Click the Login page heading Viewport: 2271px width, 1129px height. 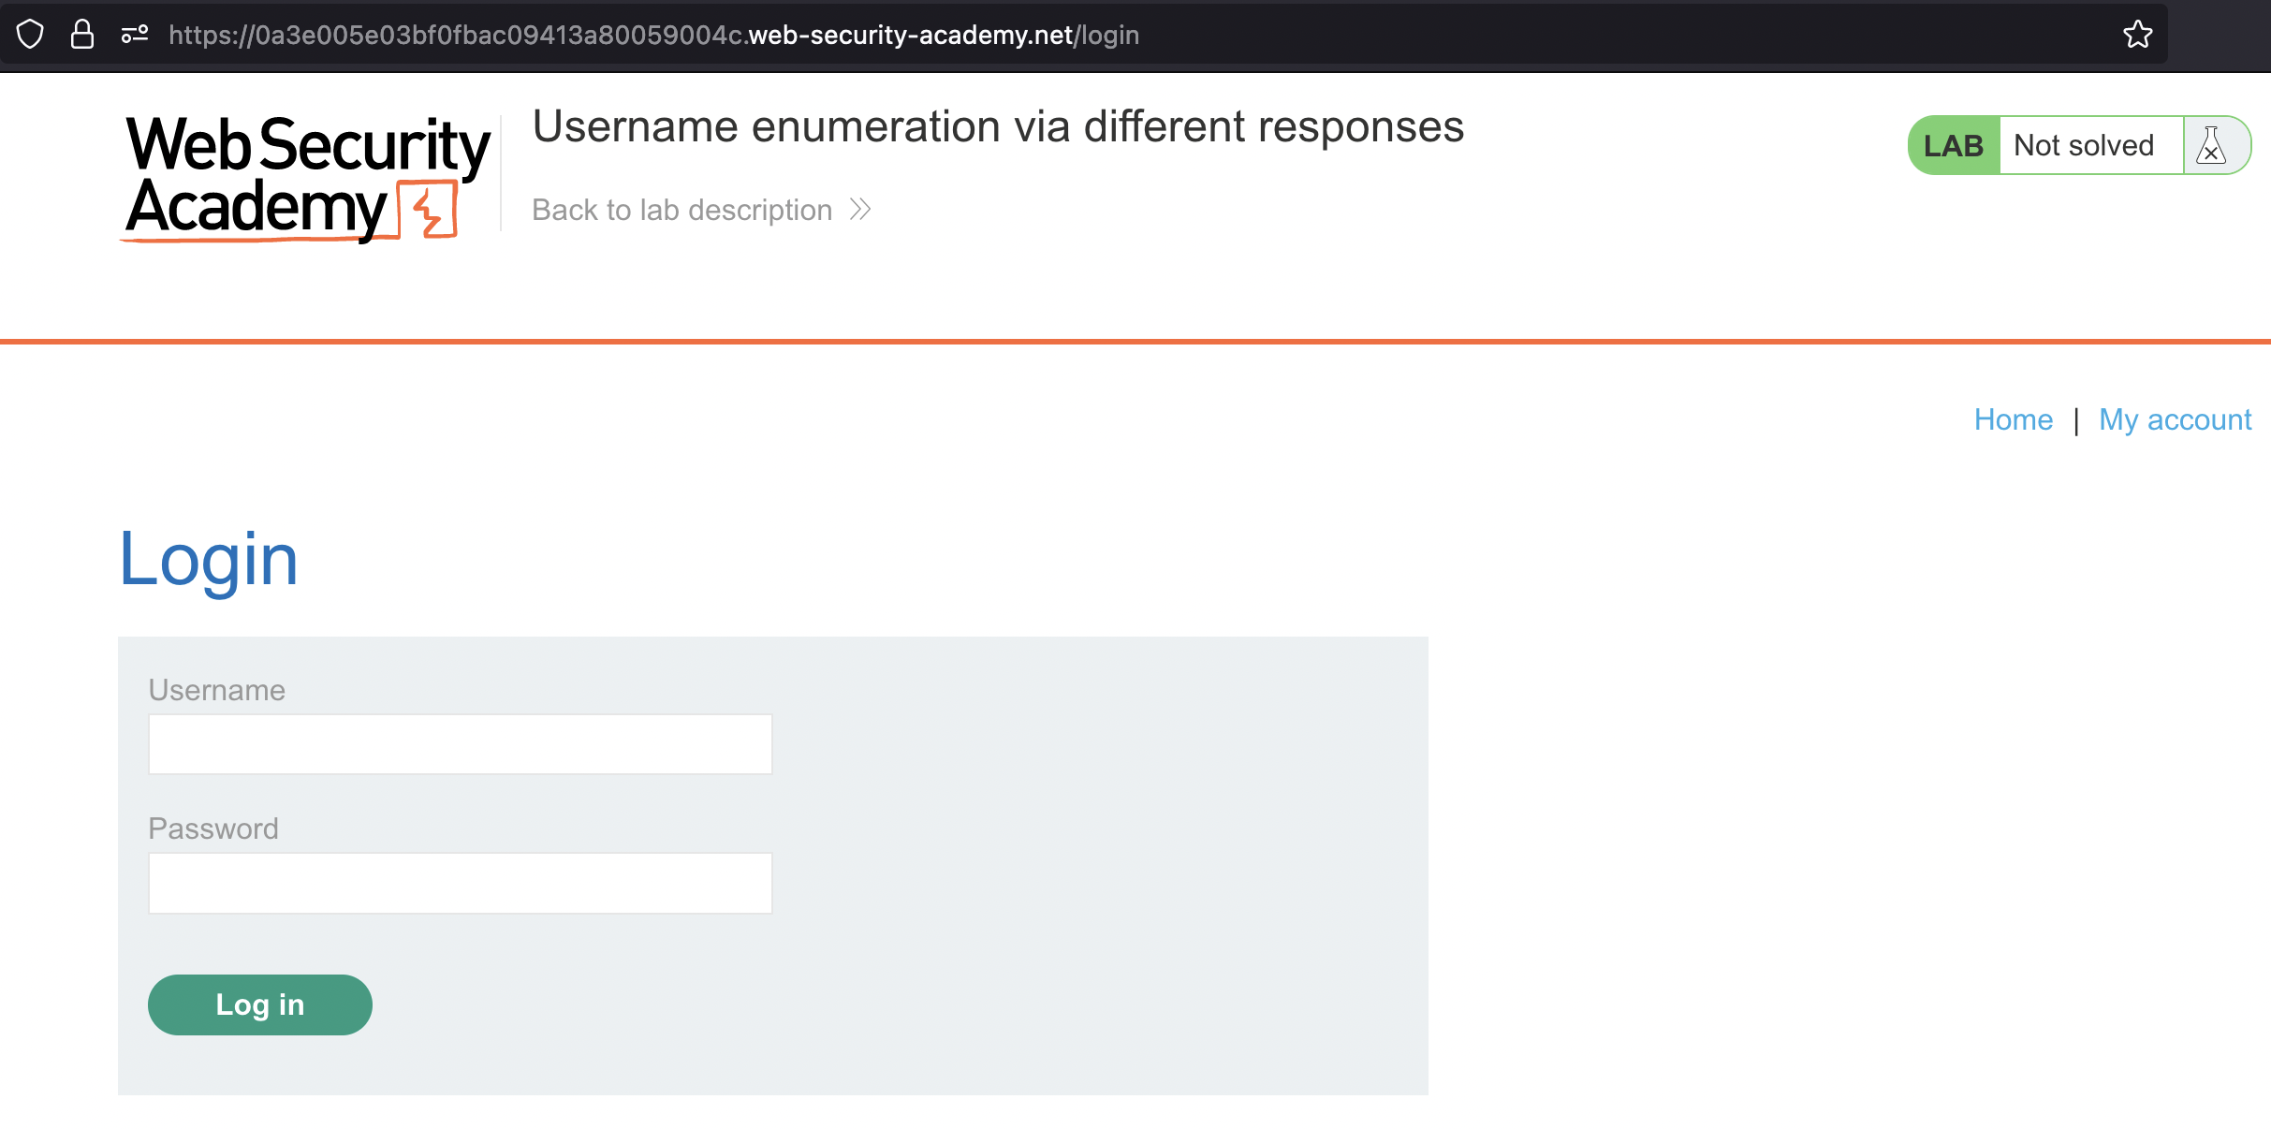click(208, 559)
